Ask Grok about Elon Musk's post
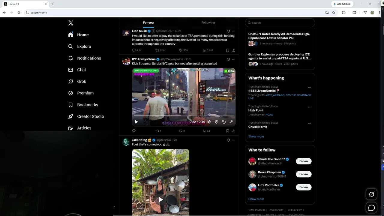The width and height of the screenshot is (384, 216). pos(228,31)
